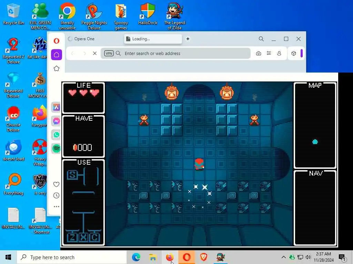Click the red-capped hero character in game
Screen dimensions: 353x264
point(199,164)
